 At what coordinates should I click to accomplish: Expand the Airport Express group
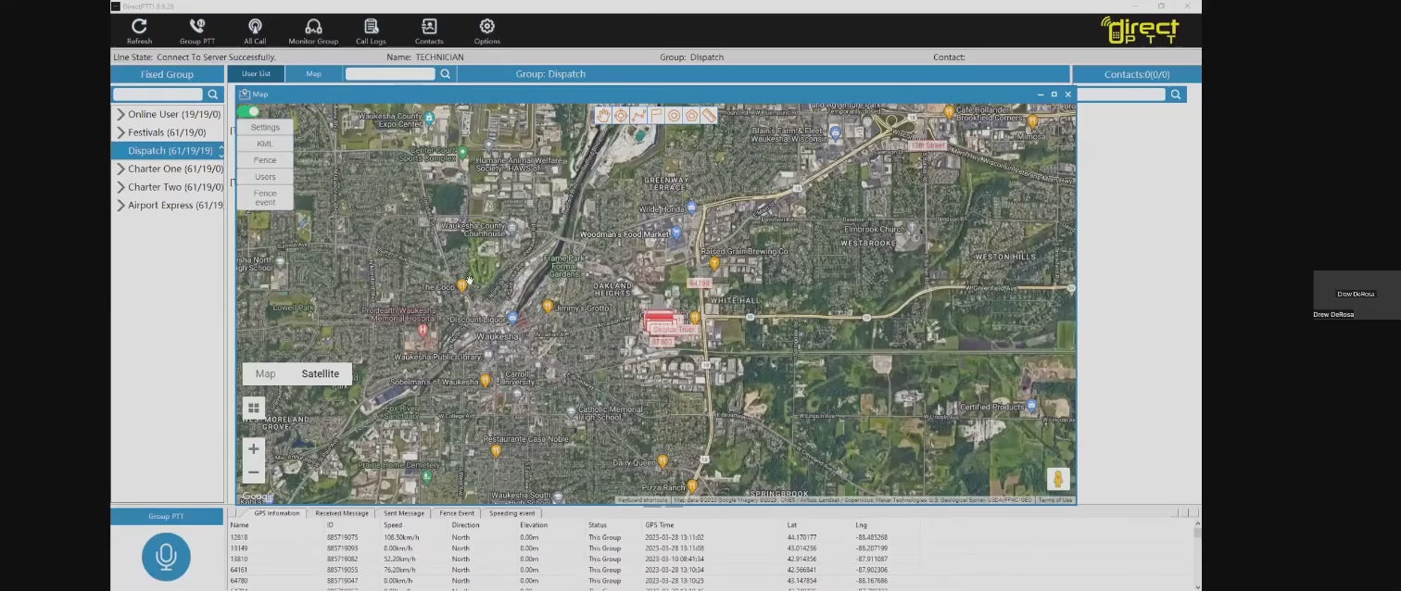tap(120, 206)
